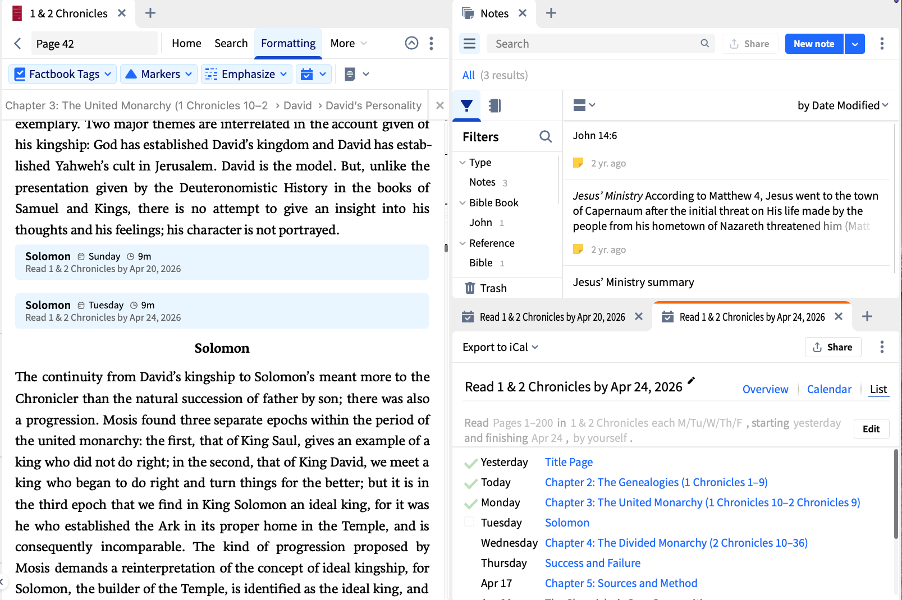The image size is (902, 600).
Task: Click the document layout icon in the formatting toolbar
Action: click(x=350, y=74)
